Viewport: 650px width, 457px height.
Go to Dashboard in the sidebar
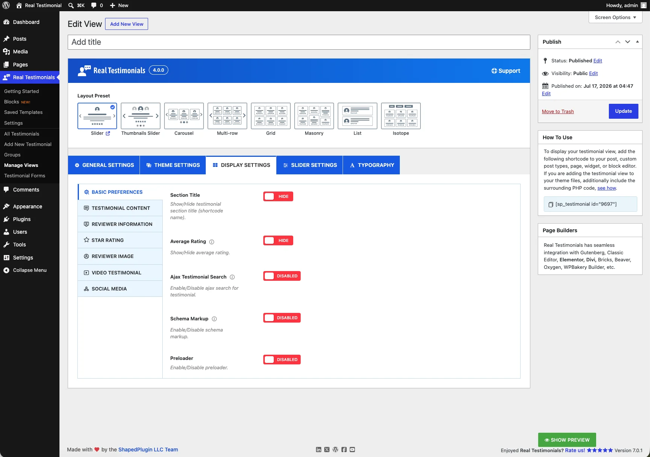tap(30, 22)
